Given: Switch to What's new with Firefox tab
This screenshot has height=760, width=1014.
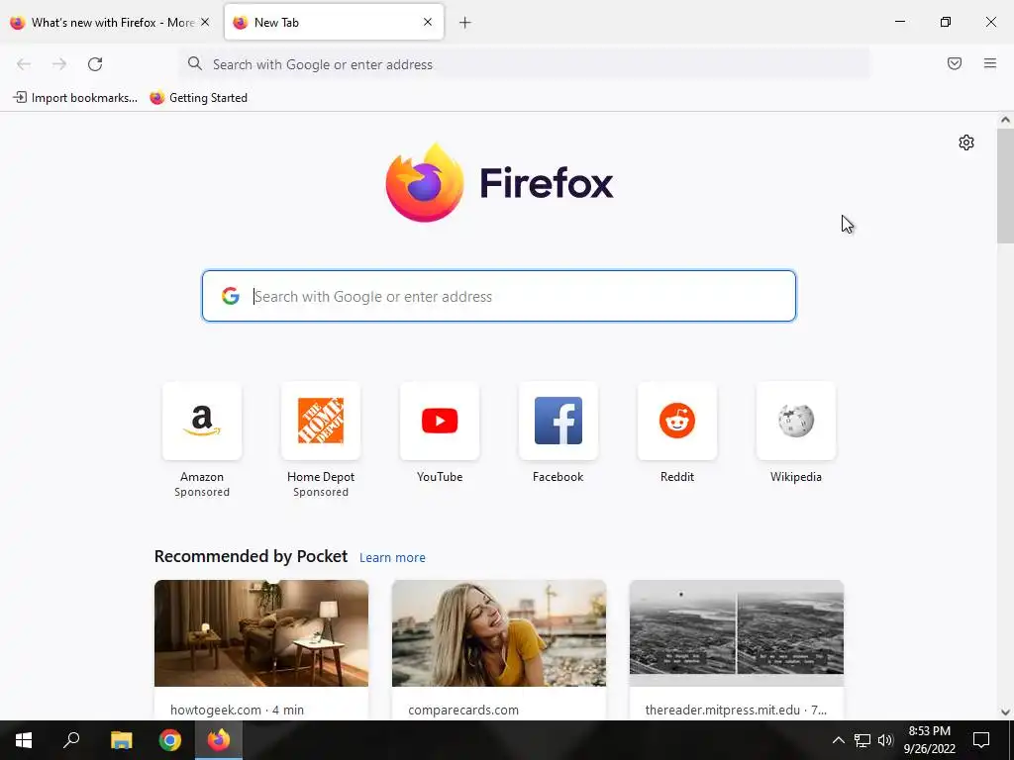Looking at the screenshot, I should coord(110,23).
